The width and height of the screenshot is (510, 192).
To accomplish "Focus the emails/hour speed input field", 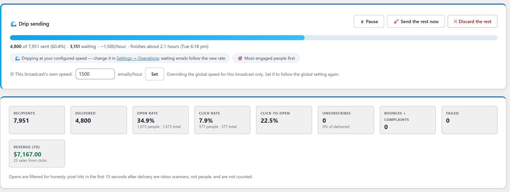I will (95, 74).
